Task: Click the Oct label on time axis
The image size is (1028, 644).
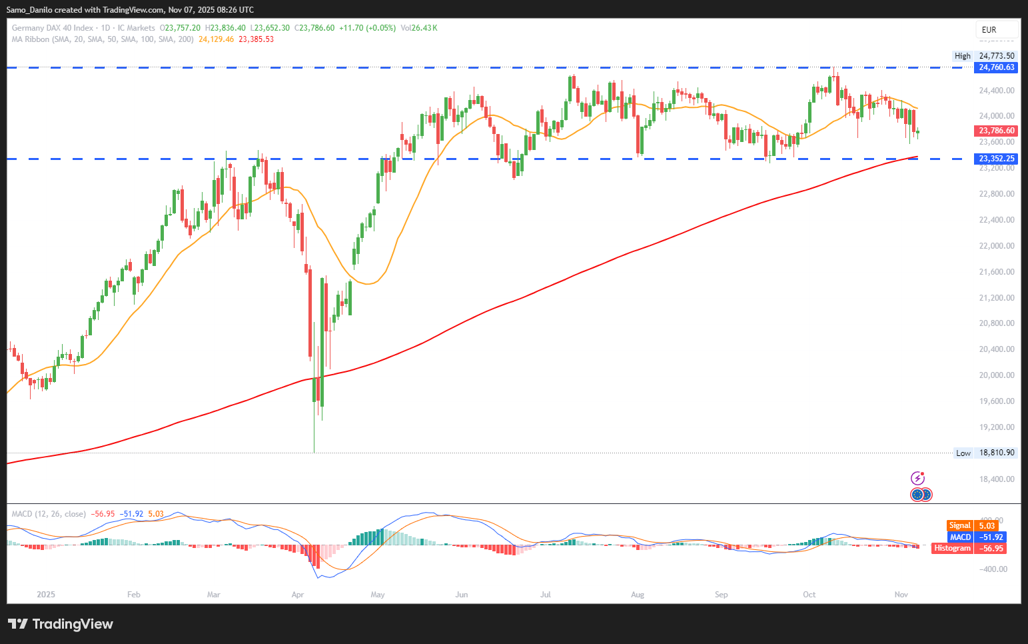Action: tap(809, 595)
